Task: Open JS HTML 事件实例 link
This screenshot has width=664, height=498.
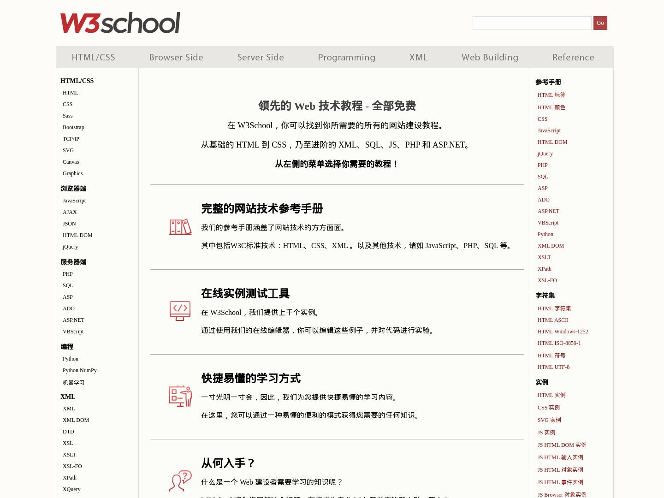Action: [560, 482]
